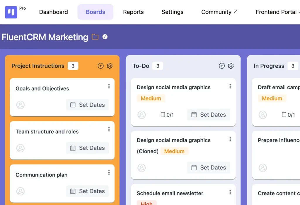Screen dimensions: 300x205
Task: Open first Design social media graphics menu
Action: coord(230,86)
